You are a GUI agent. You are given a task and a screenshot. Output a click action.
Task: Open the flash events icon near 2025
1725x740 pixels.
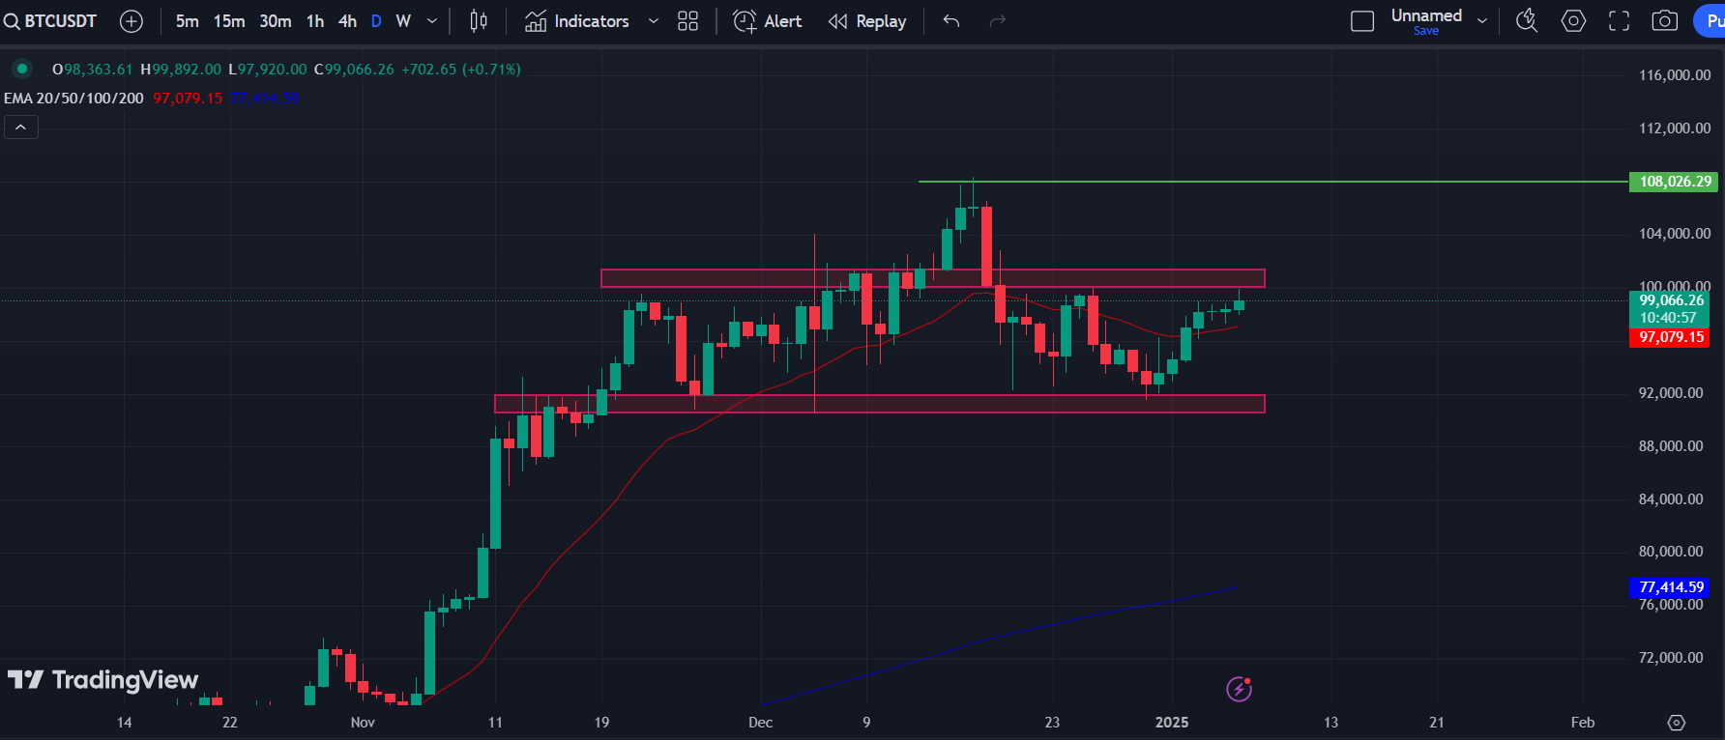[1239, 689]
